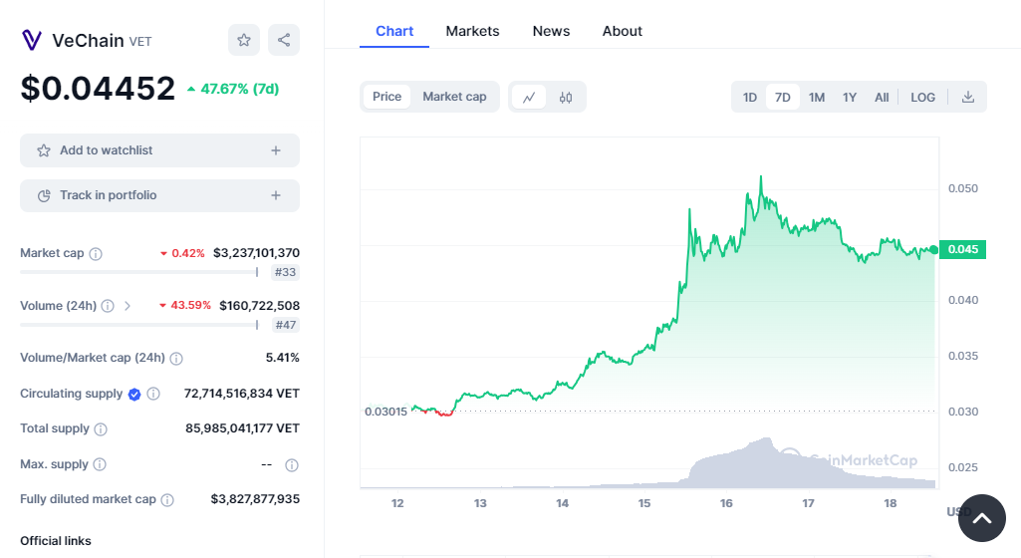Click the Volume (24h) rank progress bar
The height and width of the screenshot is (558, 1021).
(x=139, y=324)
